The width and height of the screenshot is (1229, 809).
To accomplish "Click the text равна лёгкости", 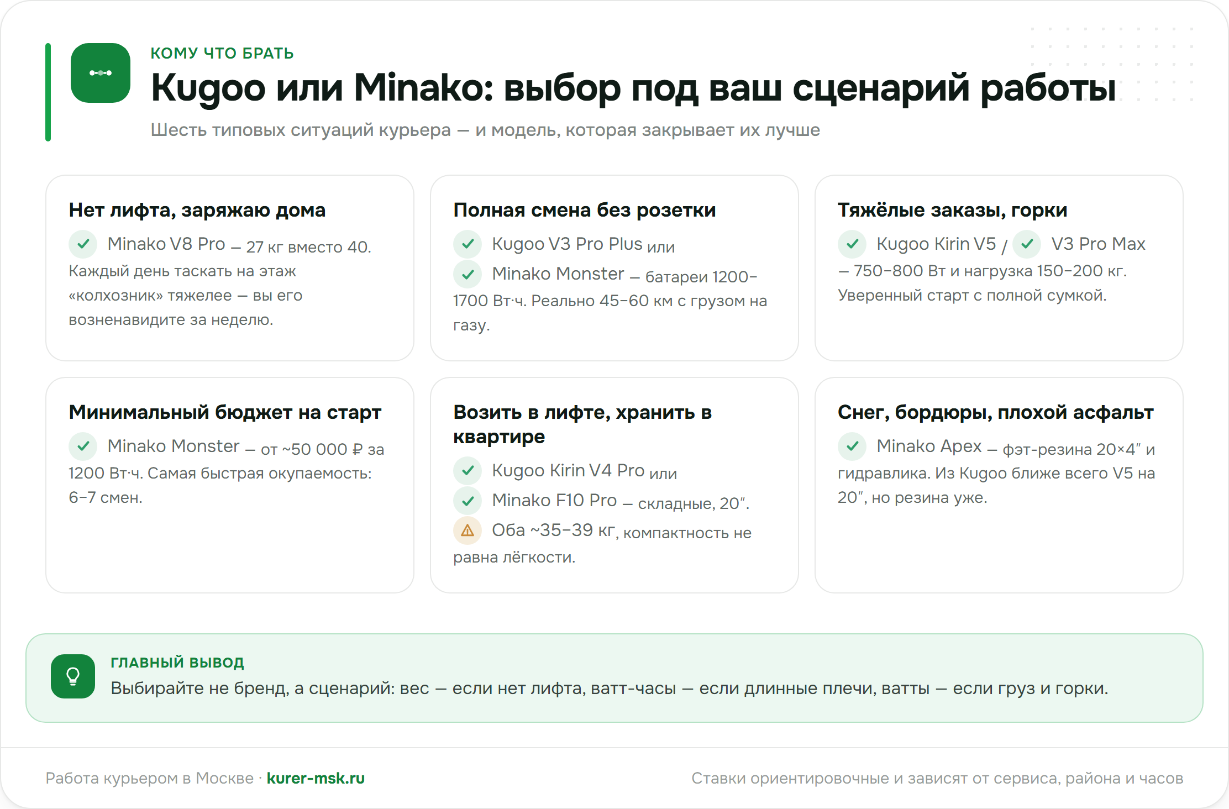I will 514,558.
